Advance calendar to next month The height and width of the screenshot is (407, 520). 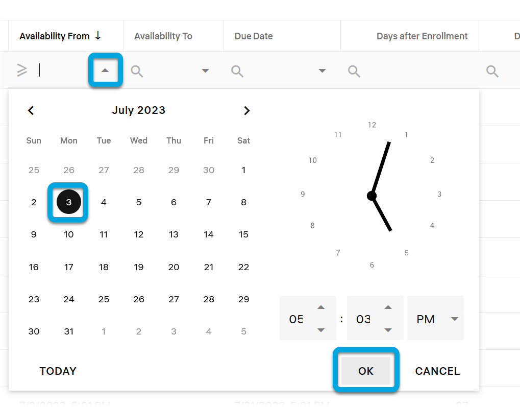click(x=247, y=110)
